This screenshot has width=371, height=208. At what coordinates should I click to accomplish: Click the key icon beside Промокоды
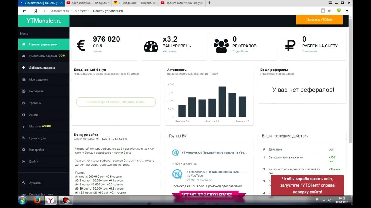coord(23,138)
